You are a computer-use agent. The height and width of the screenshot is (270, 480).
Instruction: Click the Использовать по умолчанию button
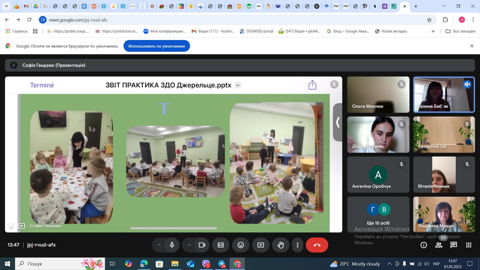click(157, 46)
